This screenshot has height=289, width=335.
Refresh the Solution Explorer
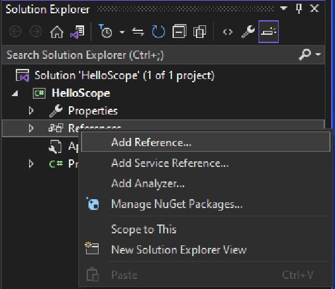[158, 32]
